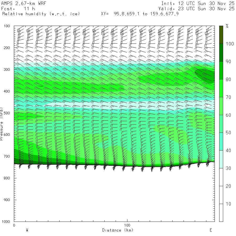Image resolution: width=236 pixels, height=236 pixels.
Task: Click the colorbar's 70 label
Action: [x=228, y=97]
